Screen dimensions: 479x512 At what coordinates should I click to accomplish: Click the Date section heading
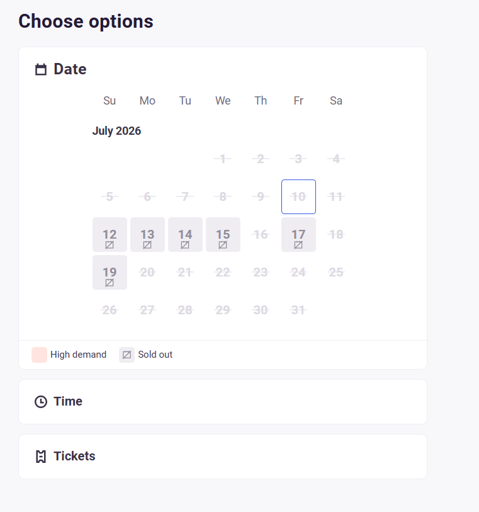click(x=70, y=69)
